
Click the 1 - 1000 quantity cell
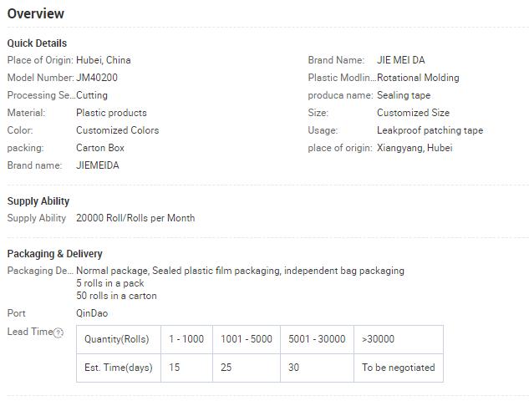(186, 339)
